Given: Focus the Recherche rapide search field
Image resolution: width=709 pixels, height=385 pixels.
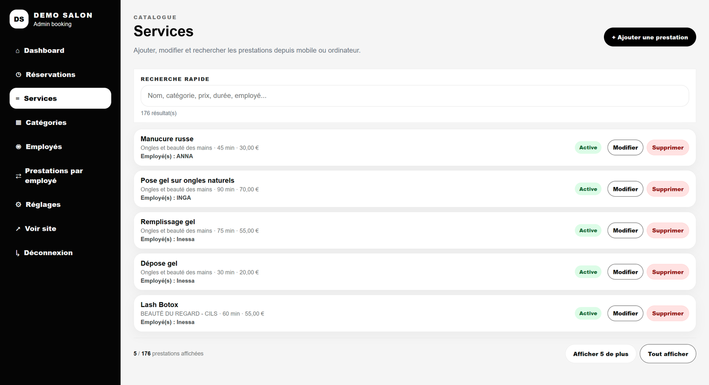Looking at the screenshot, I should point(415,96).
